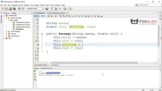Expand the MID project node
Viewport: 162px width, 91px height.
[x=4, y=38]
